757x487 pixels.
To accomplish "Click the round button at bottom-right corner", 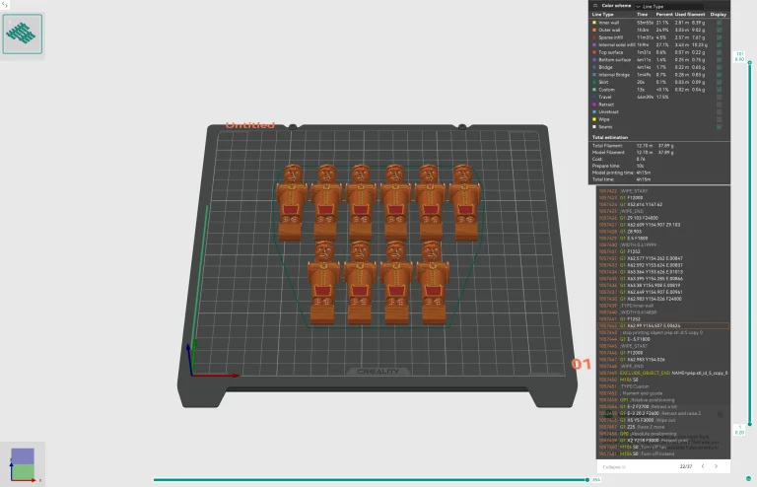I will point(748,479).
